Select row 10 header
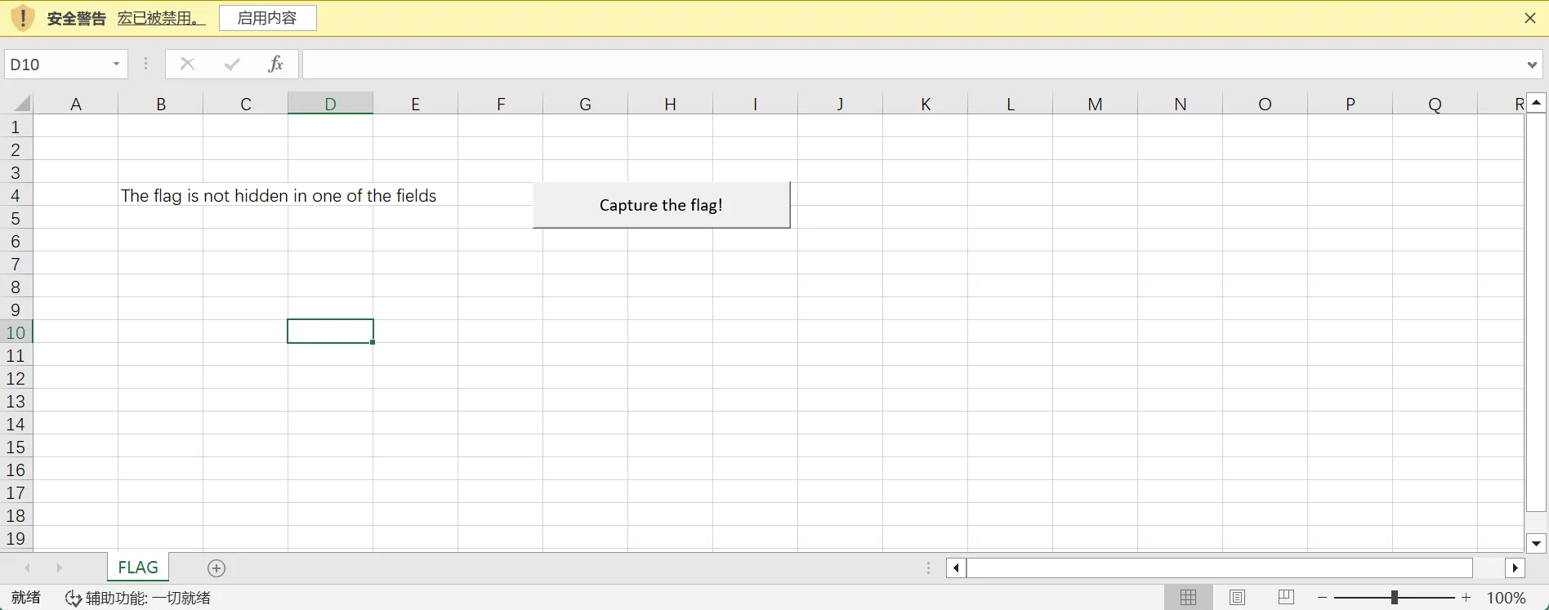Viewport: 1549px width, 610px height. click(x=16, y=332)
